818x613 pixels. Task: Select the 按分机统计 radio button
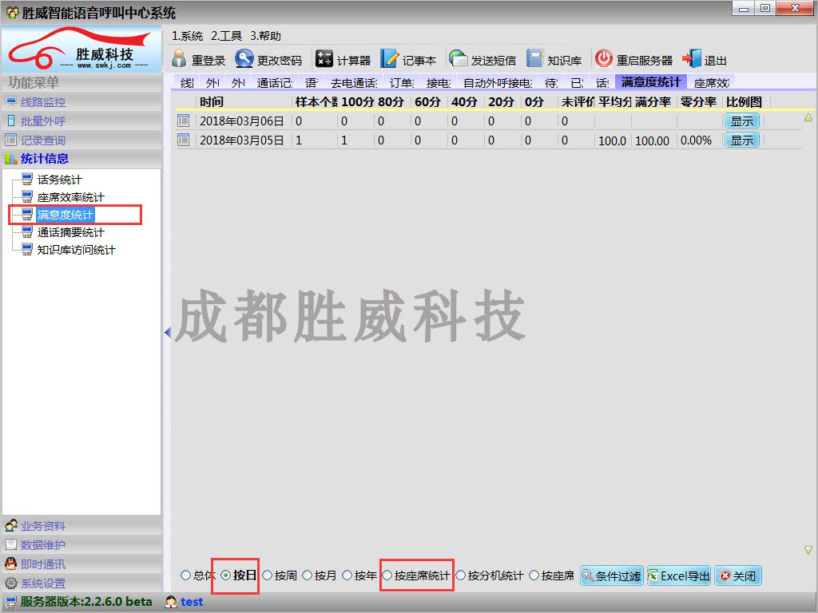coord(461,575)
